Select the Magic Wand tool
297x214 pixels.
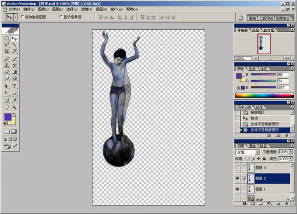click(14, 45)
